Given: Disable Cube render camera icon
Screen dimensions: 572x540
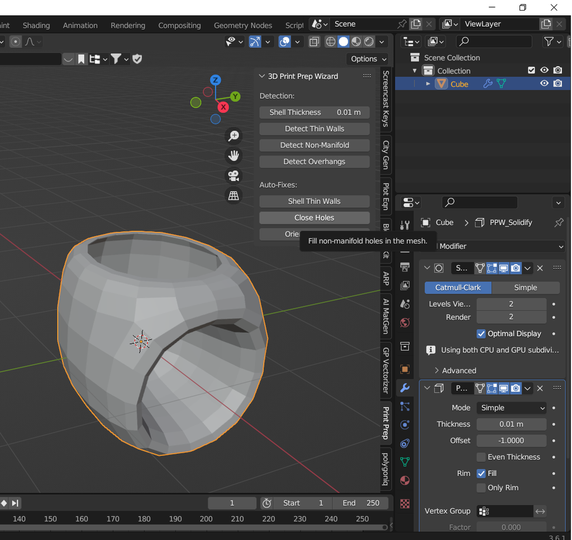Looking at the screenshot, I should pyautogui.click(x=557, y=84).
